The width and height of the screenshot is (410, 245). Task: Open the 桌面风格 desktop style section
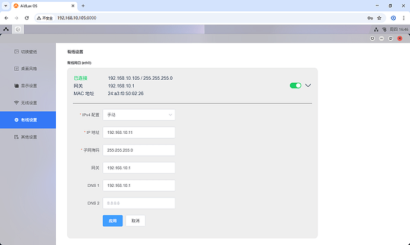pyautogui.click(x=28, y=68)
